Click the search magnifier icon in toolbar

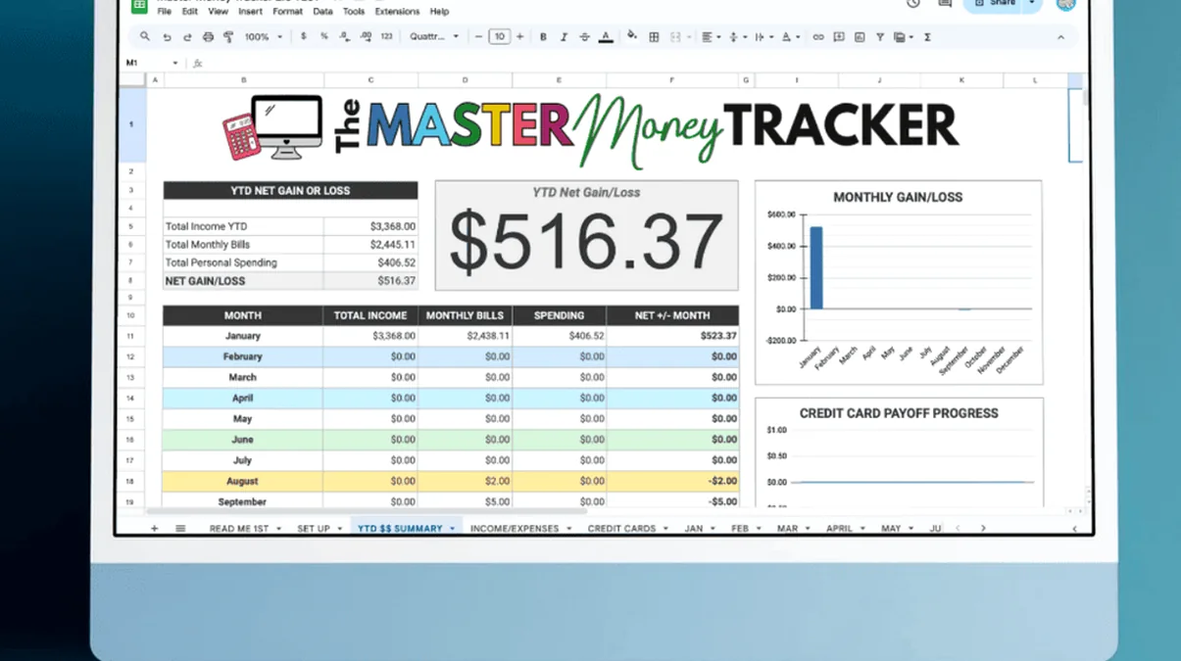pyautogui.click(x=145, y=37)
